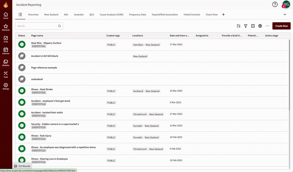The height and width of the screenshot is (172, 293).
Task: Toggle the gray status circle on asdasdasd row
Action: pos(22,79)
